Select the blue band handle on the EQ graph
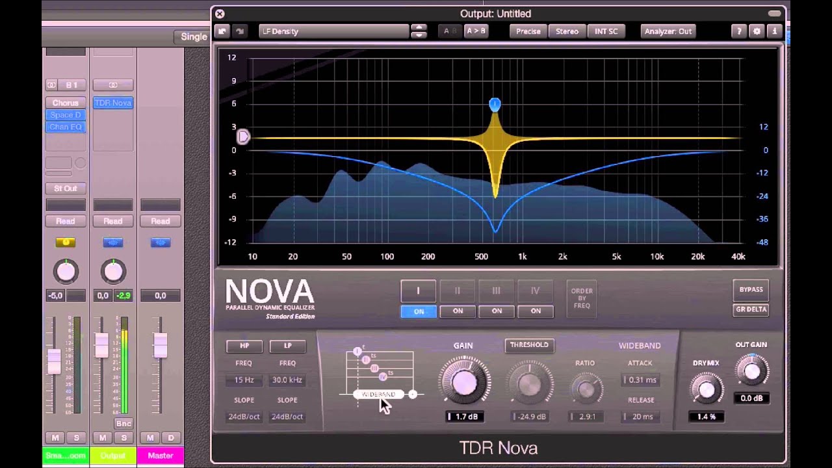 (495, 105)
